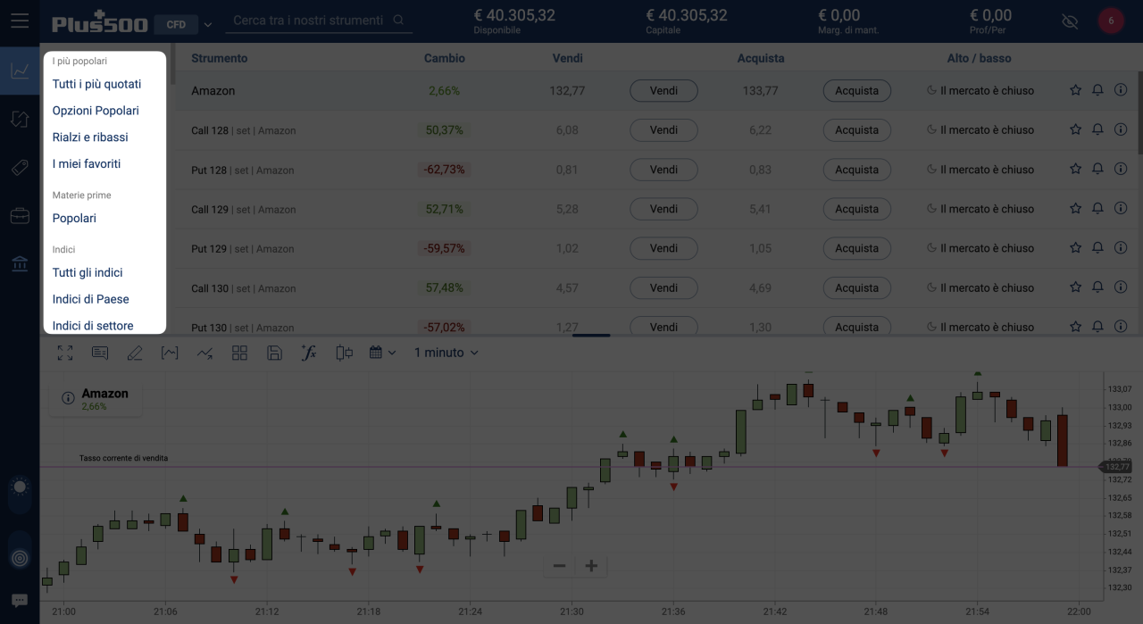Star the Put 130 Amazon option
Viewport: 1143px width, 624px height.
pos(1076,327)
